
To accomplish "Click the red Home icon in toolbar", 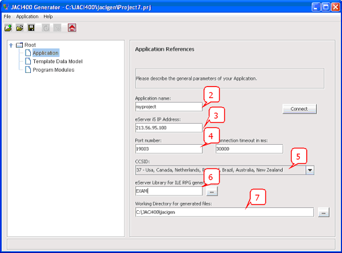I will pos(72,27).
